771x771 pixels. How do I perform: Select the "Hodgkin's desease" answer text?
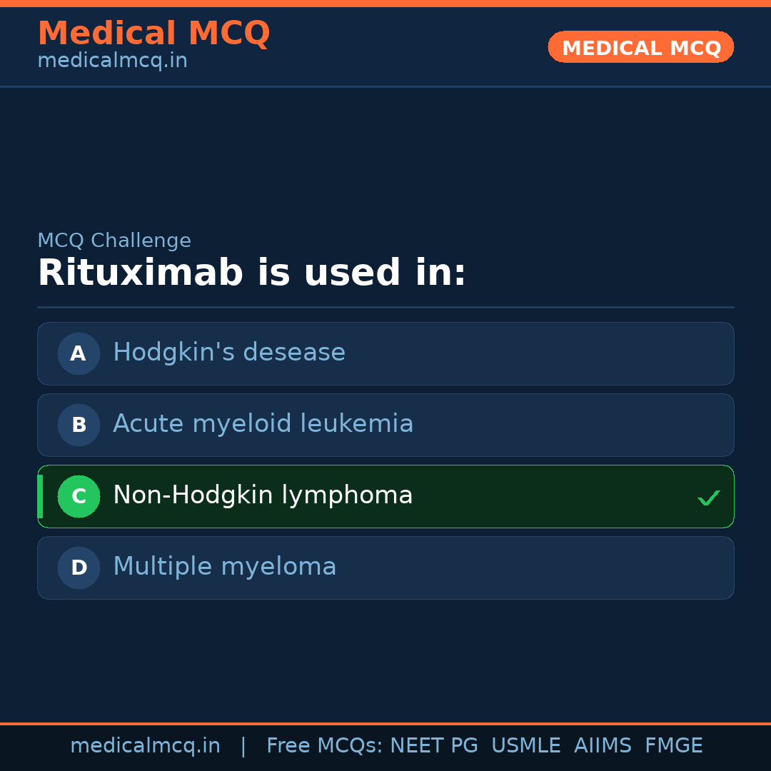point(229,353)
